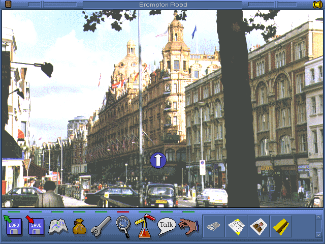The width and height of the screenshot is (325, 244).
Task: Click the SAVE game disk icon
Action: pos(36,225)
